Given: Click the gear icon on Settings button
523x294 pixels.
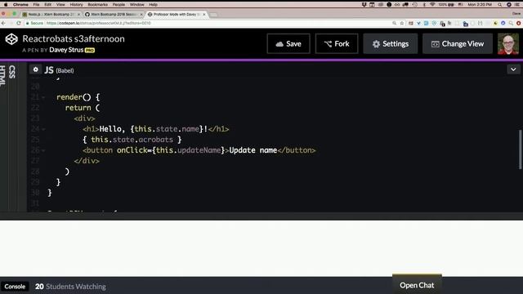Looking at the screenshot, I should (x=376, y=44).
